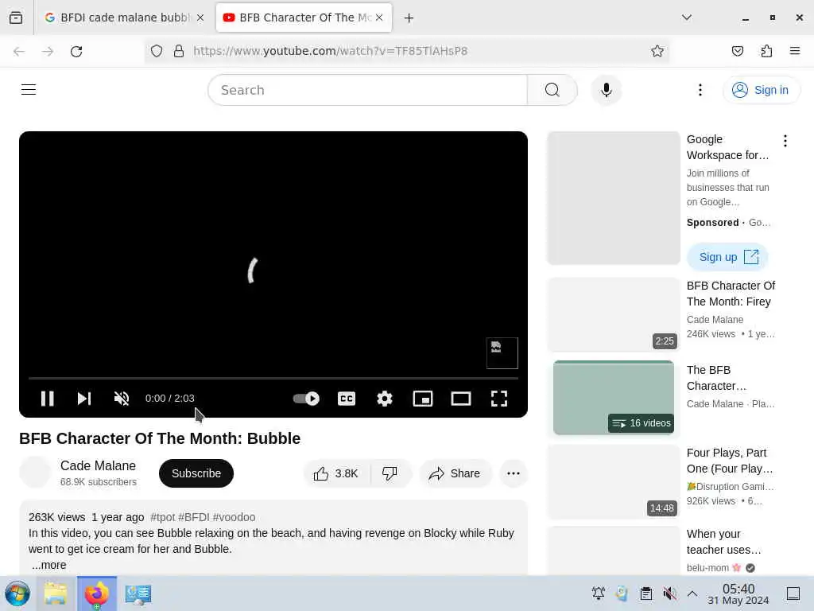Click Sign up on Google Workspace ad

(728, 257)
